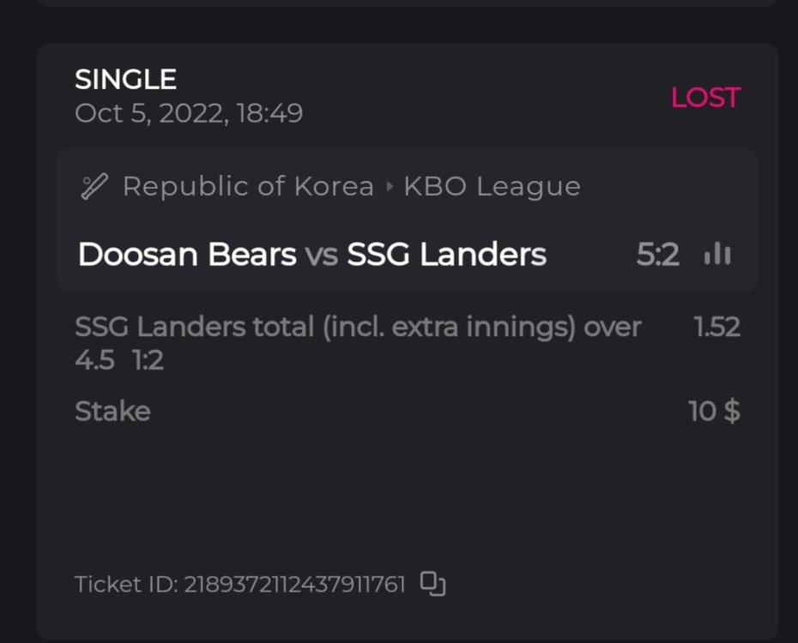
Task: Open match statistics bar chart icon
Action: pos(717,254)
